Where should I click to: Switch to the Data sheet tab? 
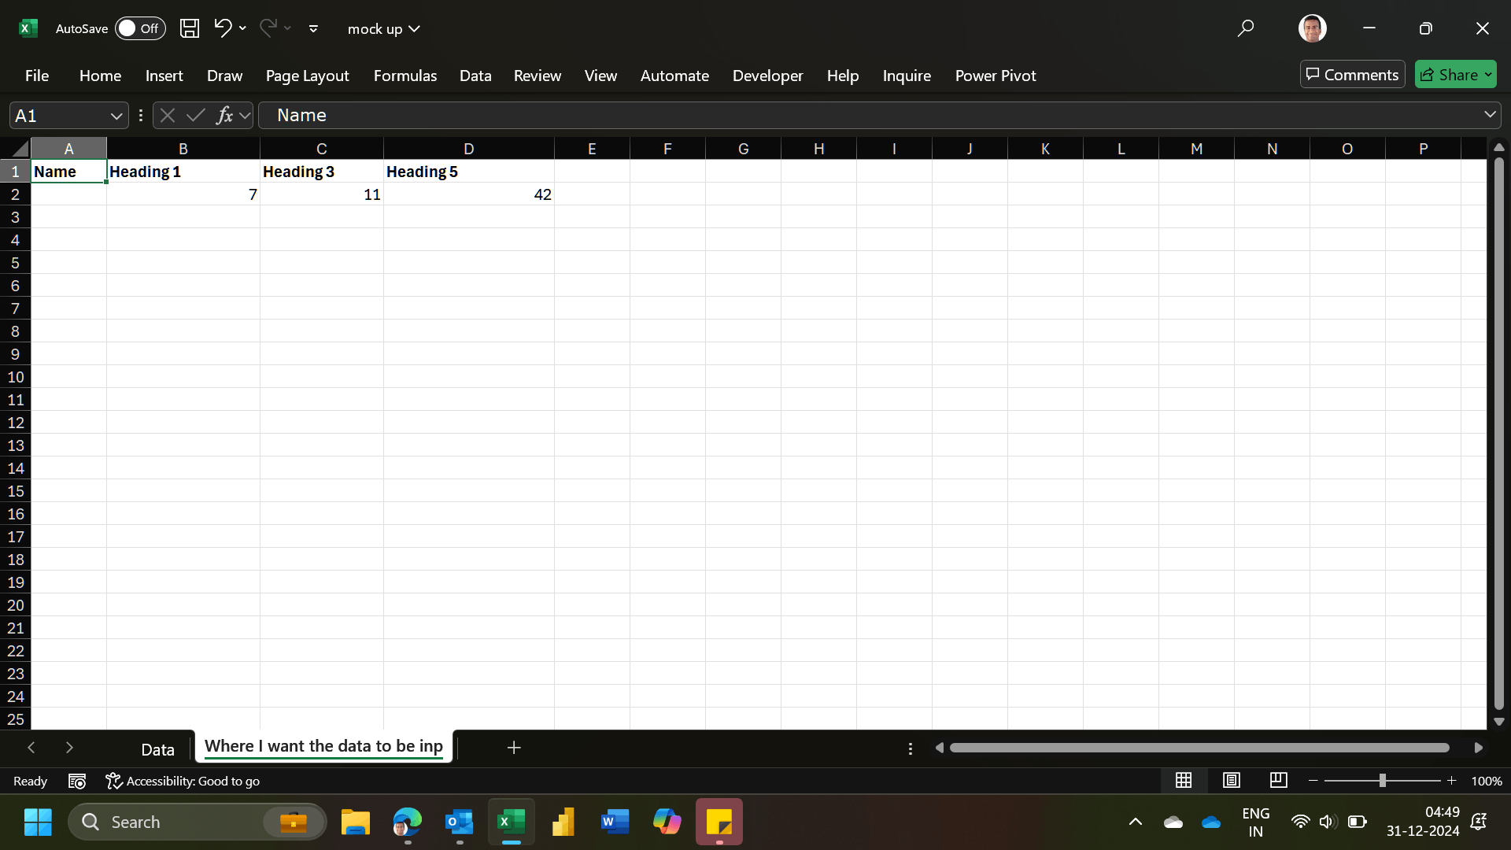(157, 749)
